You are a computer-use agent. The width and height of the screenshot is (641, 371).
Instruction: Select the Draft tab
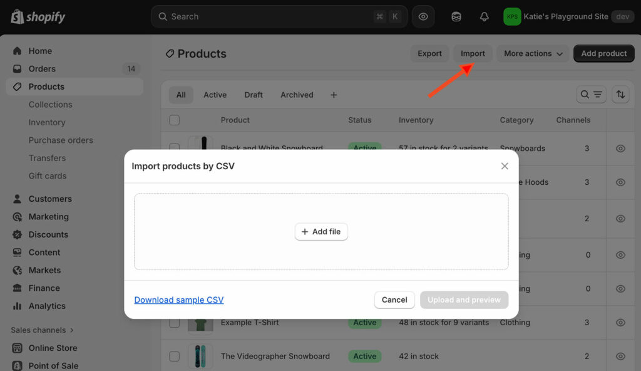point(254,95)
